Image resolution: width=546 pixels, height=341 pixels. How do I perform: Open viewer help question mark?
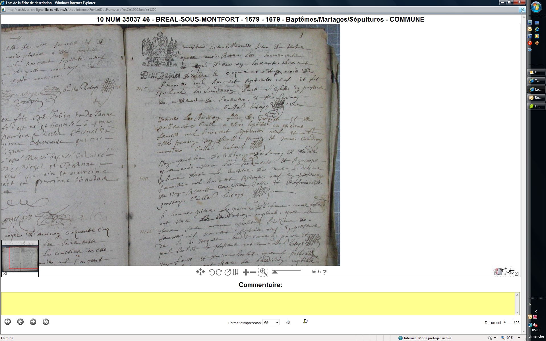coord(325,272)
